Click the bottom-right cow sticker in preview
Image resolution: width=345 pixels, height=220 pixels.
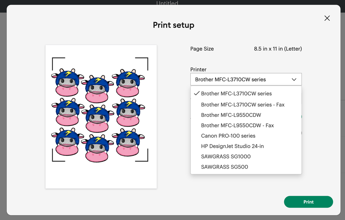click(x=128, y=143)
